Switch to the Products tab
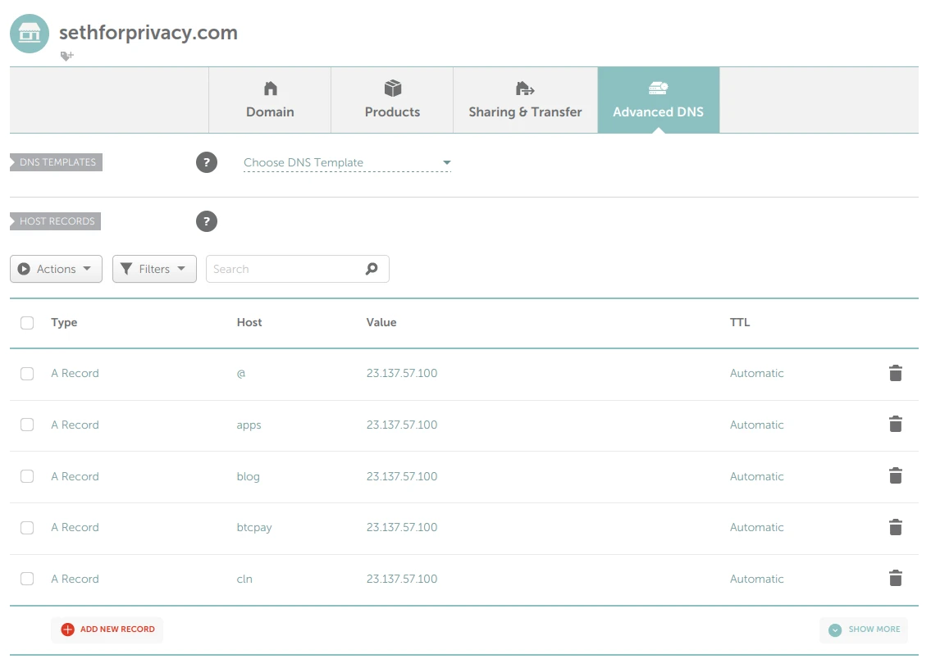This screenshot has width=940, height=659. click(x=392, y=100)
